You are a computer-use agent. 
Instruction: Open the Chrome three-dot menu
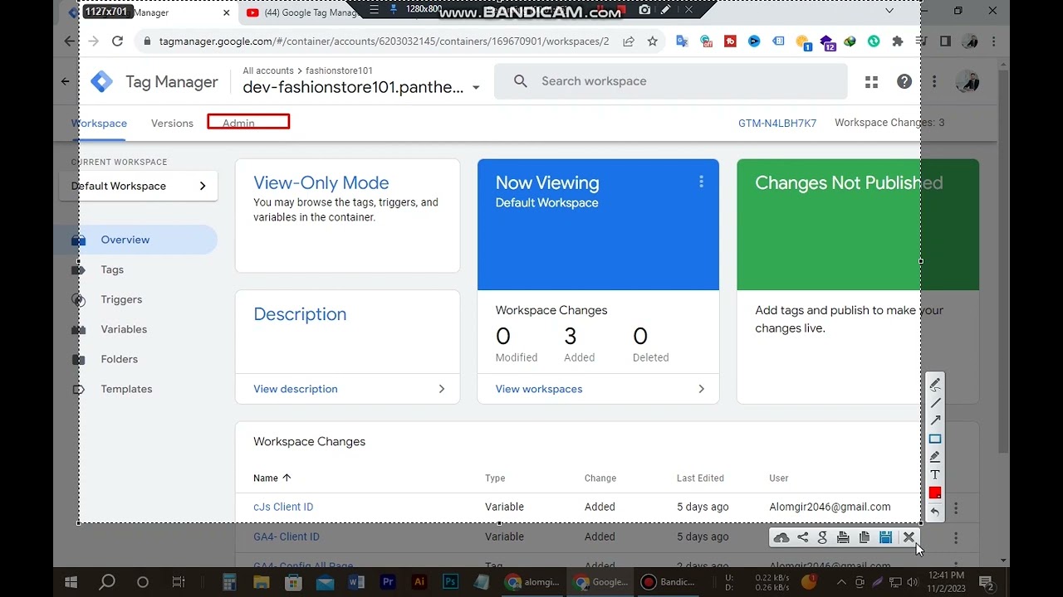coord(994,41)
